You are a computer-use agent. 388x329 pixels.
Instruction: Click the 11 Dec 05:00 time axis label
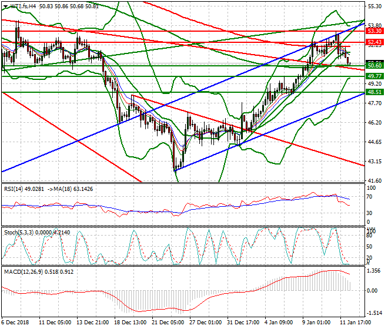click(55, 323)
